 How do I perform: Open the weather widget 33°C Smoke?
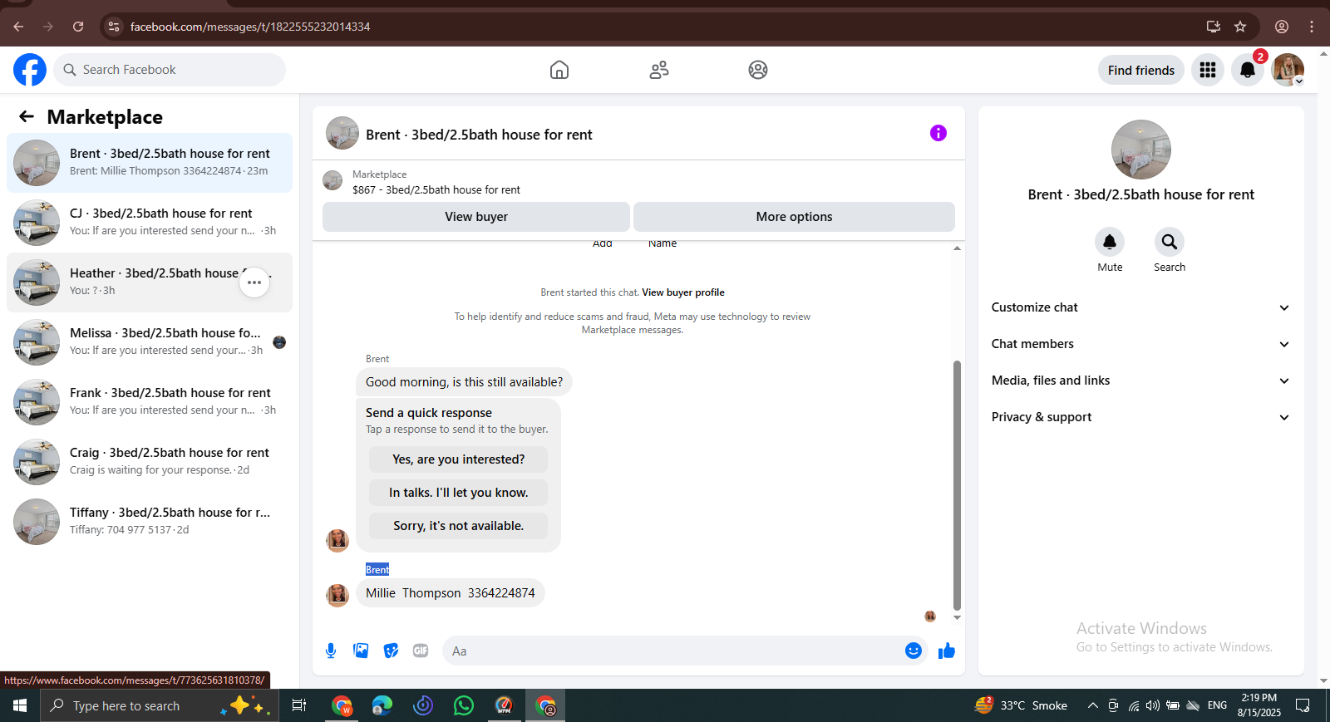click(1021, 705)
